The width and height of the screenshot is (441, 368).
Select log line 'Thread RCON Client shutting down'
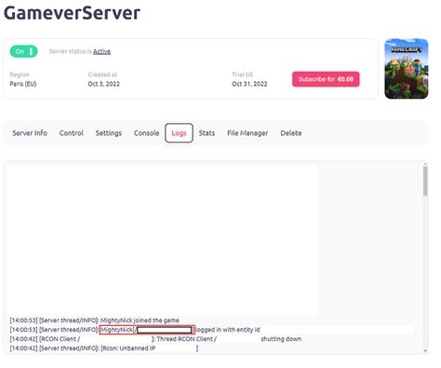[x=155, y=339]
